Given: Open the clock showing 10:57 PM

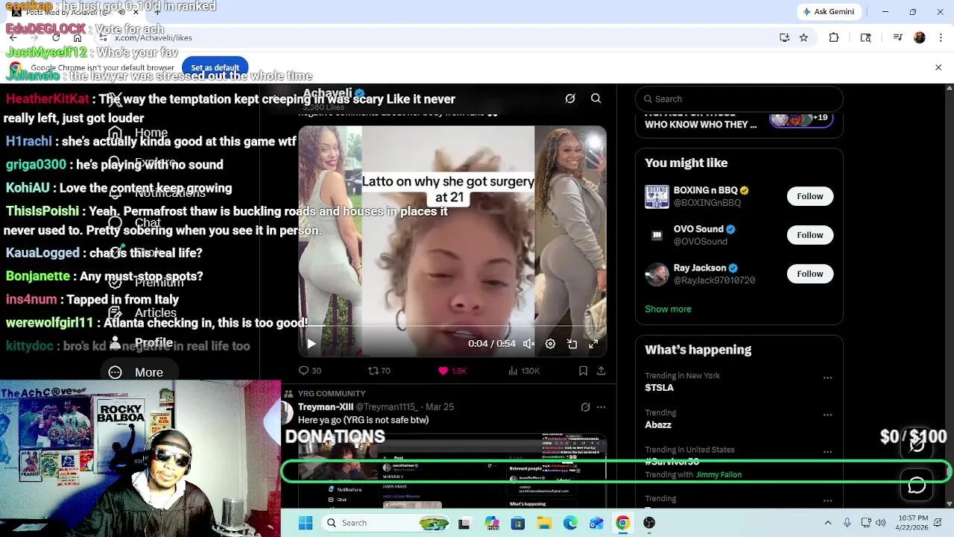Looking at the screenshot, I should coord(913,523).
